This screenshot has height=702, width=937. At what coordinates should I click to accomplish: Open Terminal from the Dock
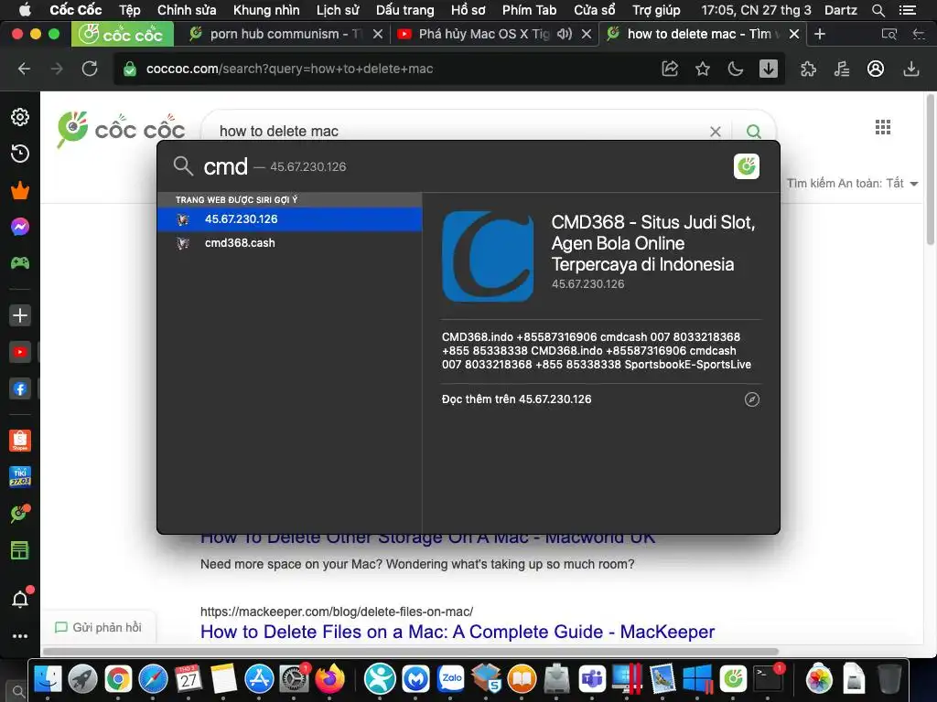click(x=768, y=679)
